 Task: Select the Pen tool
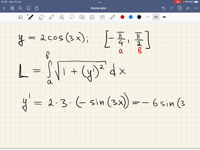pos(30,17)
